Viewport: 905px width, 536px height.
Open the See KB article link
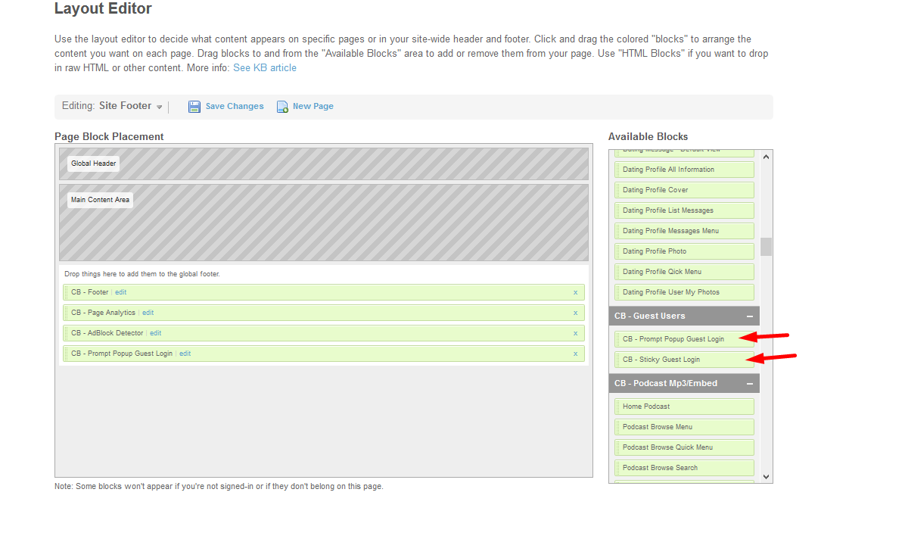click(265, 68)
